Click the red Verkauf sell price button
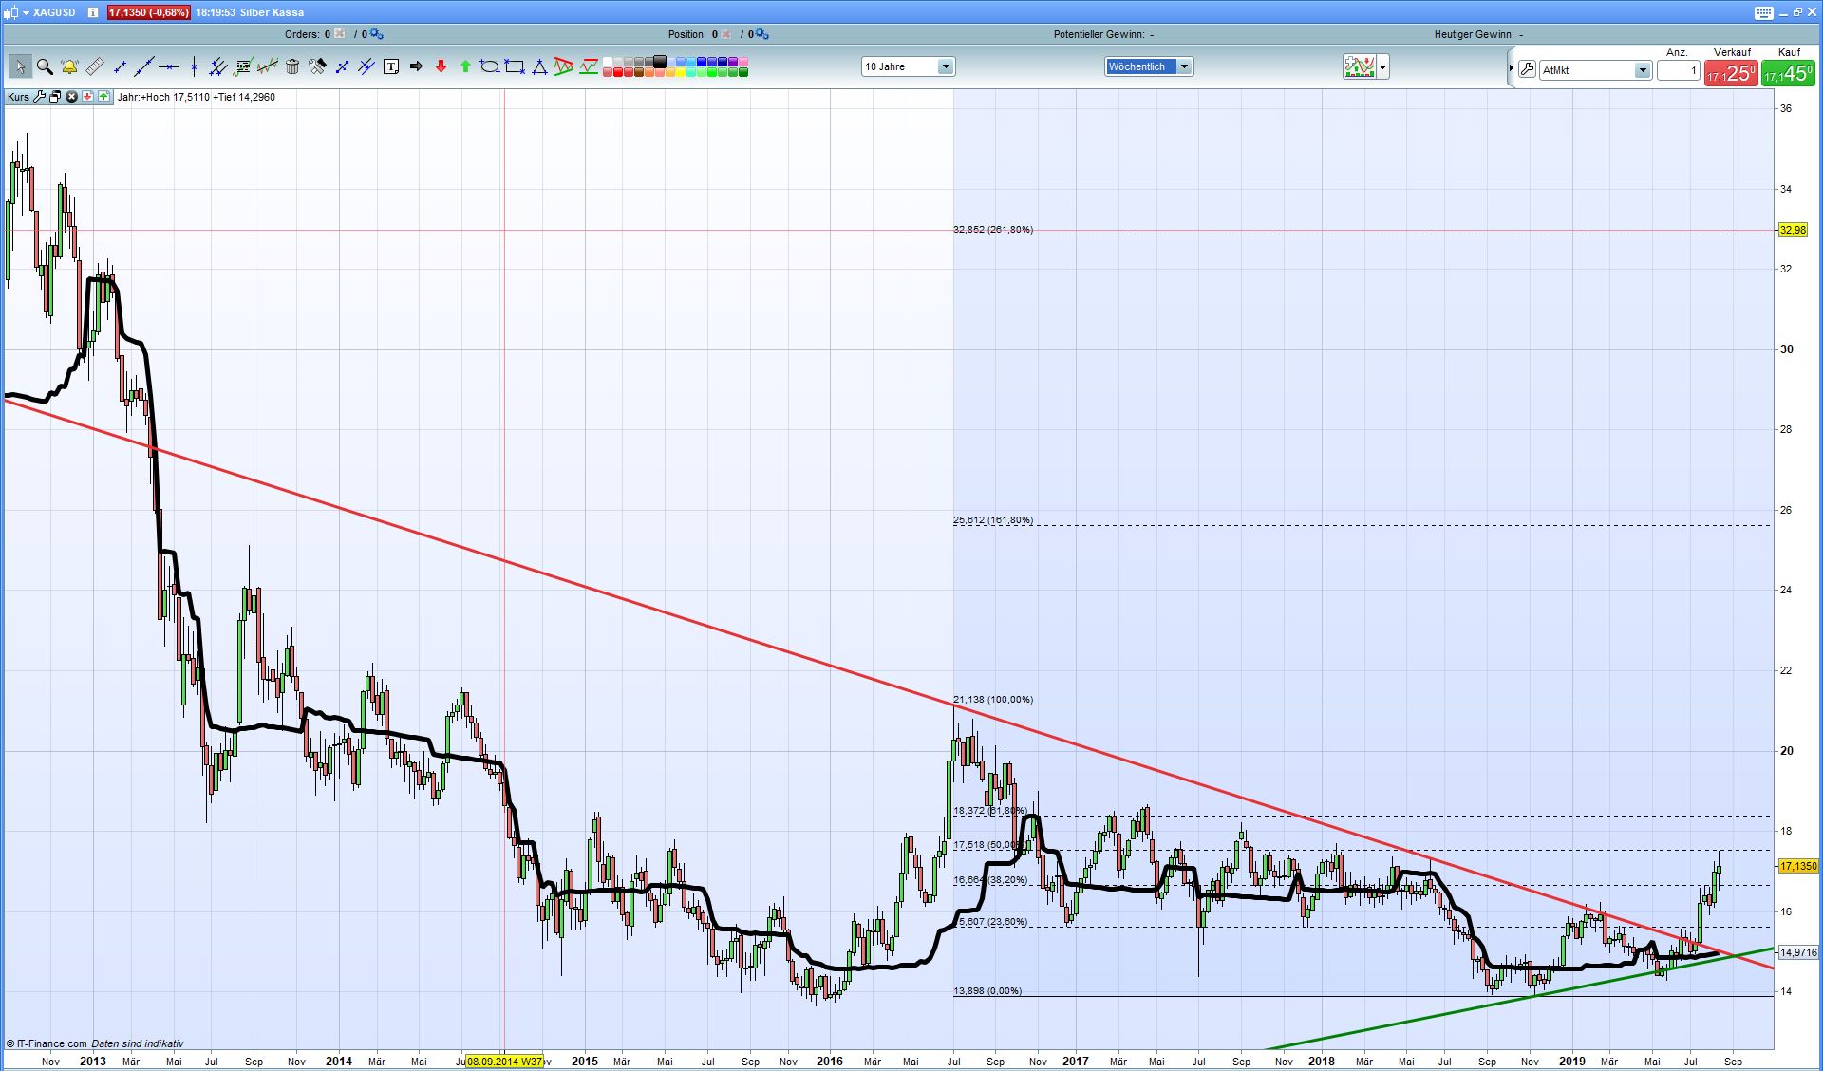This screenshot has height=1071, width=1823. pos(1732,73)
